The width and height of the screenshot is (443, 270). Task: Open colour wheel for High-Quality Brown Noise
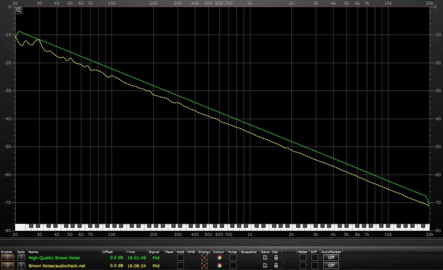click(219, 258)
